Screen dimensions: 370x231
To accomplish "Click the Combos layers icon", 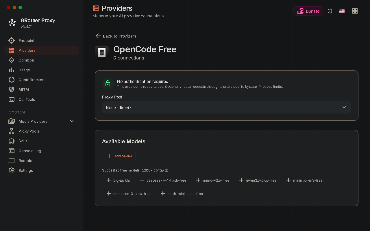I will 12,60.
